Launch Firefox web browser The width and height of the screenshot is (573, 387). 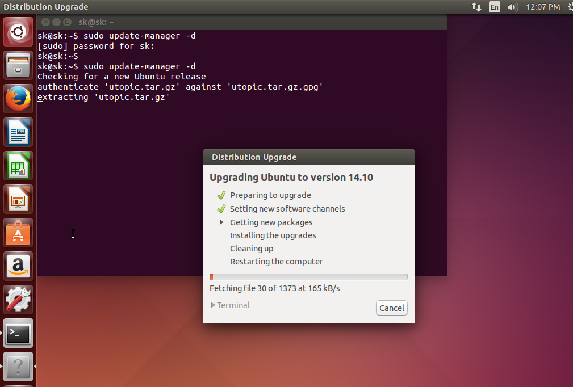point(18,99)
